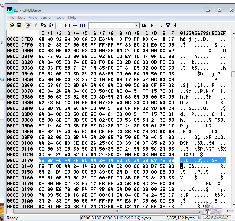
Task: Click the 3,858,432 bytes file size field
Action: click(180, 218)
